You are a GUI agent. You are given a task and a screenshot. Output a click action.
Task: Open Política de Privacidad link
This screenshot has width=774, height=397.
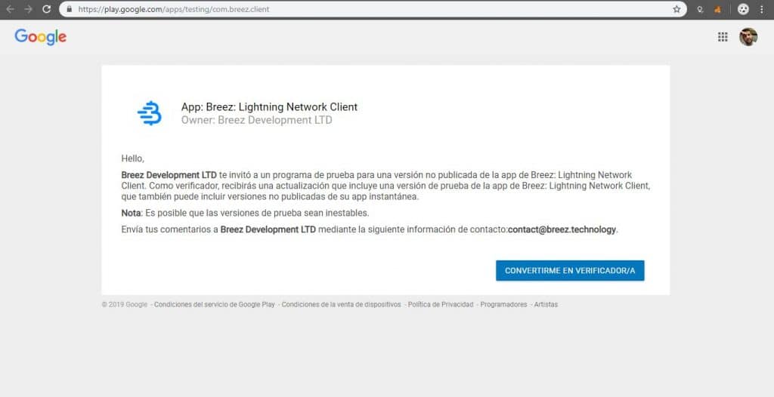(x=441, y=305)
